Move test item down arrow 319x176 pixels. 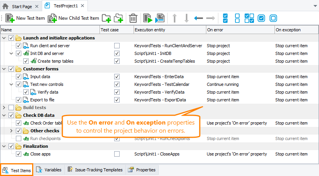(186, 18)
